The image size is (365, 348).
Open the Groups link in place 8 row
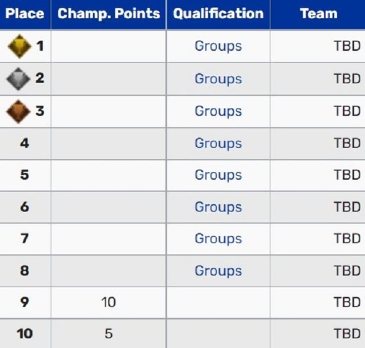point(218,271)
